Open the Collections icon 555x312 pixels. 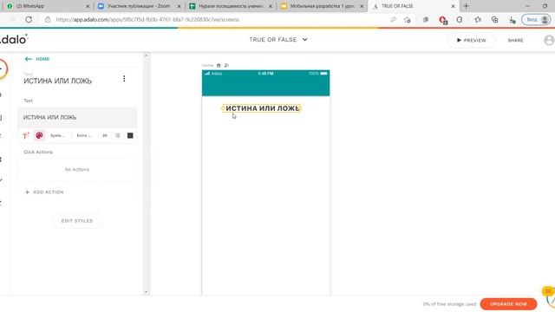(x=495, y=20)
